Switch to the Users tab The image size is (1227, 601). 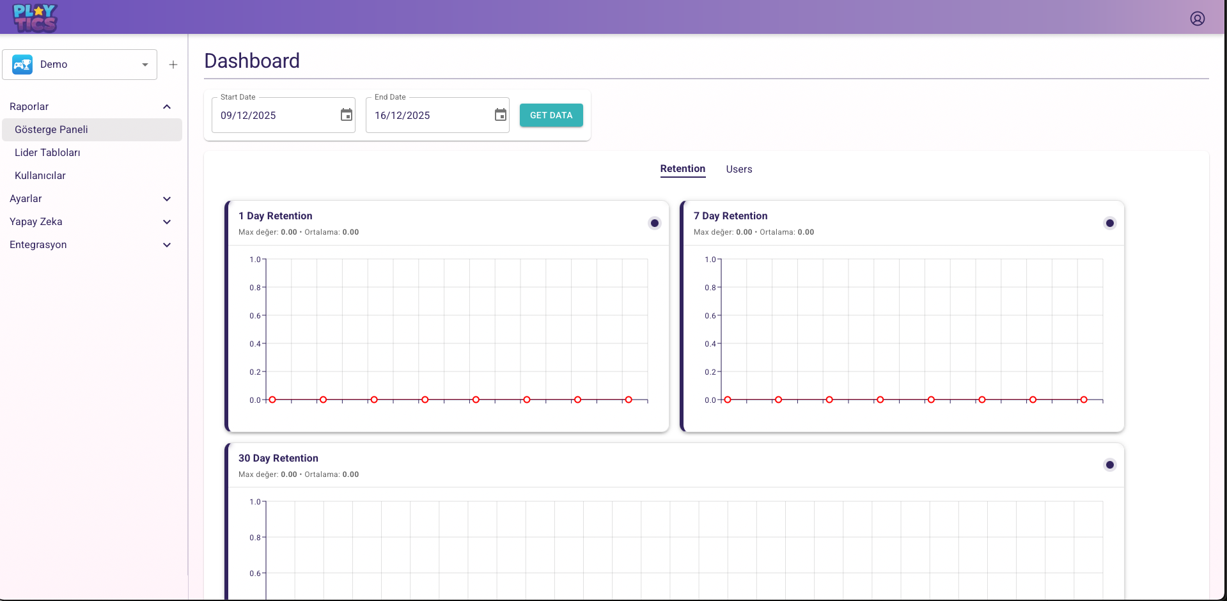tap(739, 169)
